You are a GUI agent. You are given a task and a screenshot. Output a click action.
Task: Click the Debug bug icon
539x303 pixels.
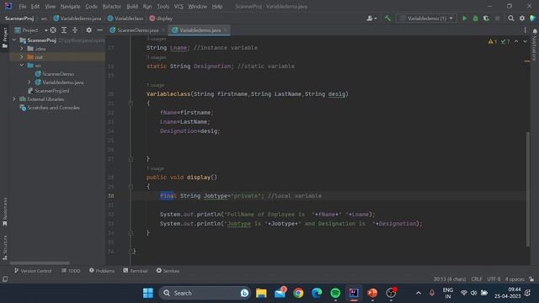coord(475,19)
